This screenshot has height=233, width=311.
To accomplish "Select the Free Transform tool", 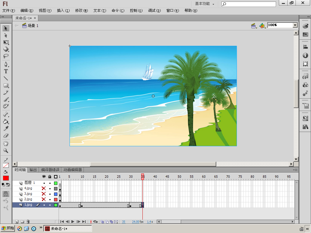I will click(x=6, y=42).
